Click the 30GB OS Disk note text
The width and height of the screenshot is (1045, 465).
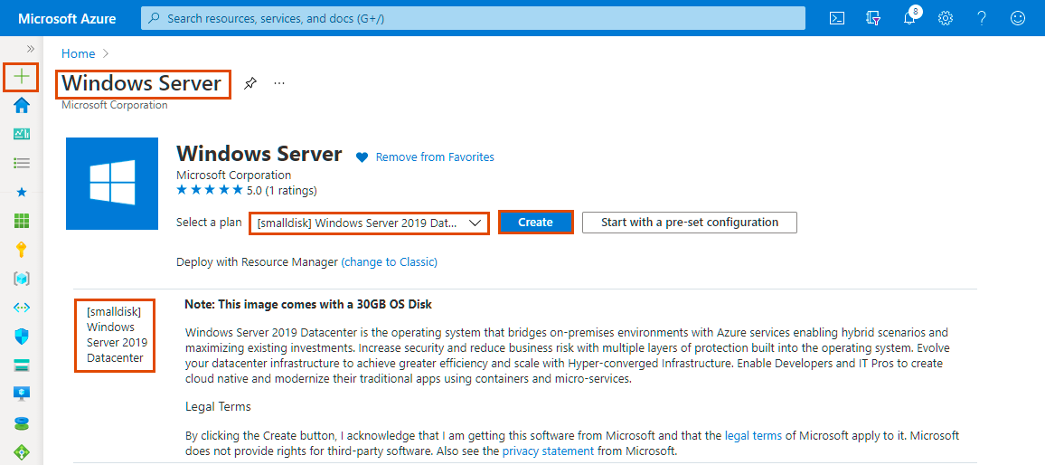pos(308,304)
